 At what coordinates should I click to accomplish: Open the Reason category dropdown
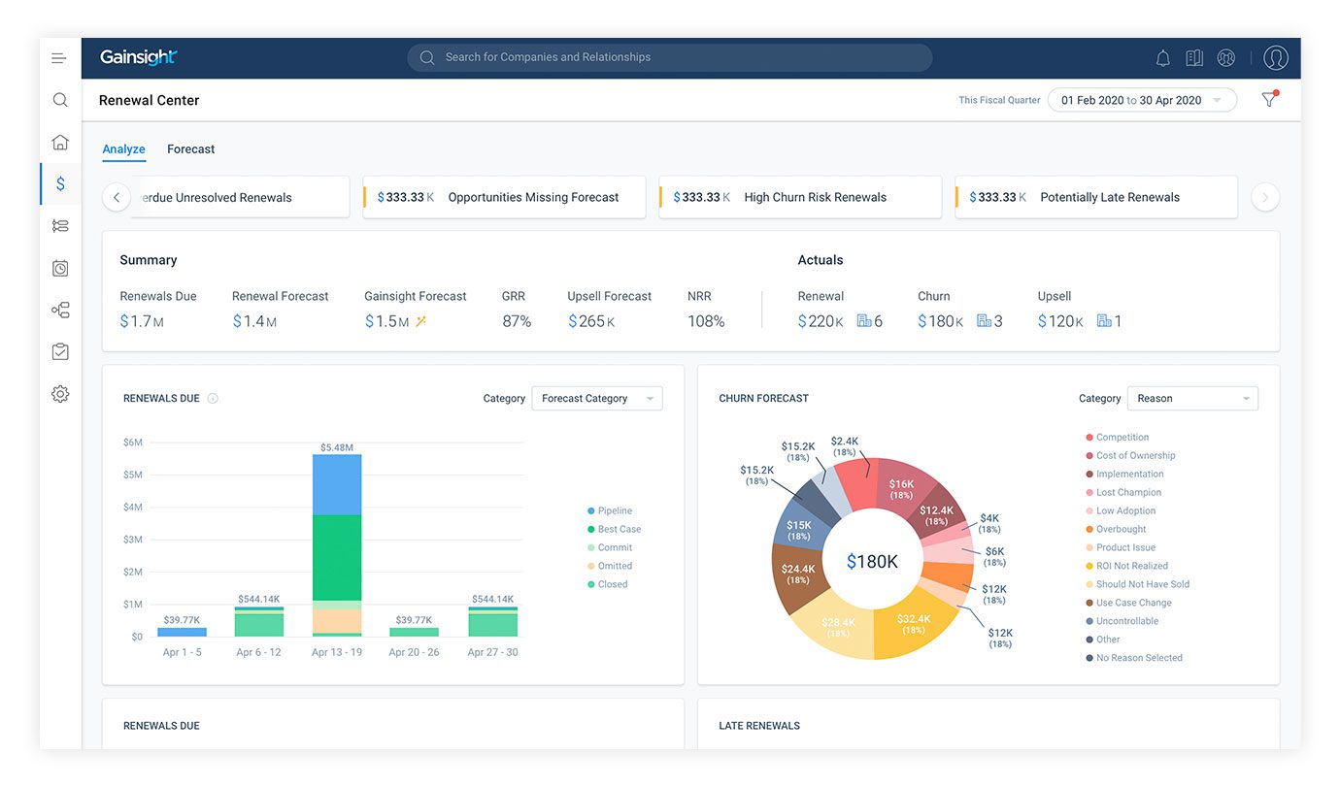tap(1191, 399)
